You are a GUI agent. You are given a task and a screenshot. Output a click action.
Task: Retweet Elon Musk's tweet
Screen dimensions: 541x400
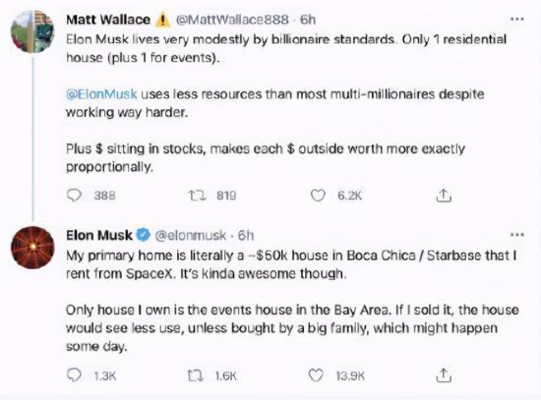point(196,375)
